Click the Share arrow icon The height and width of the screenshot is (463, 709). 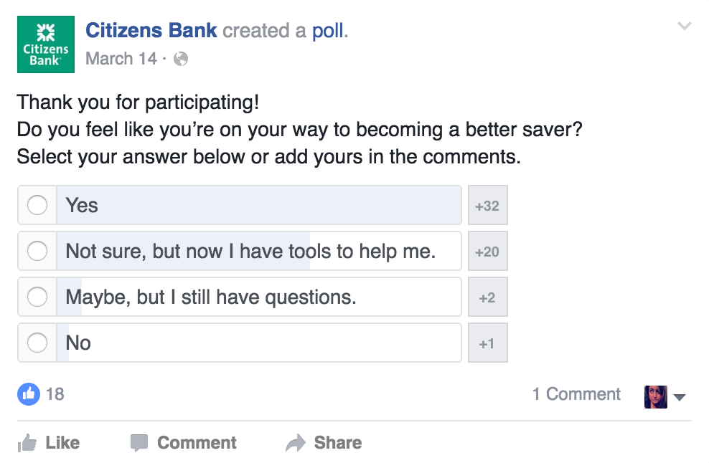pos(296,443)
